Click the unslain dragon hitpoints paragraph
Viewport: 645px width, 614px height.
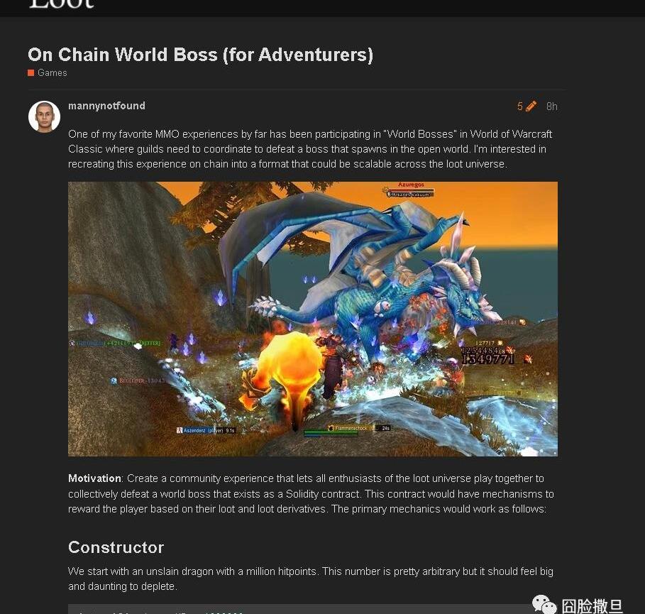click(311, 579)
